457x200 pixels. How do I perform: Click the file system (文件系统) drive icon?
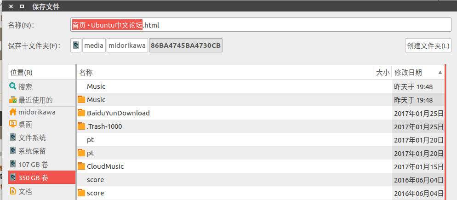coord(13,138)
